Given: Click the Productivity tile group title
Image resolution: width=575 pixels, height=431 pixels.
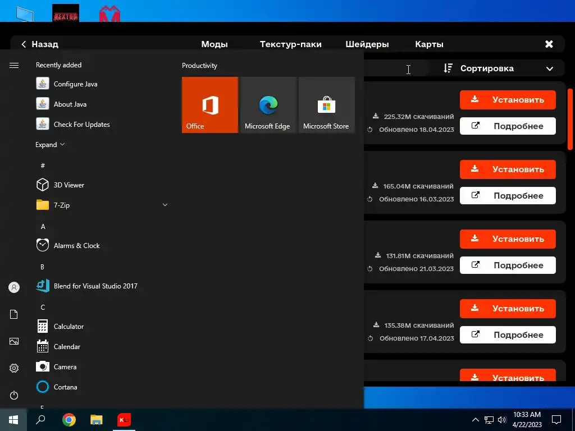Looking at the screenshot, I should (199, 66).
